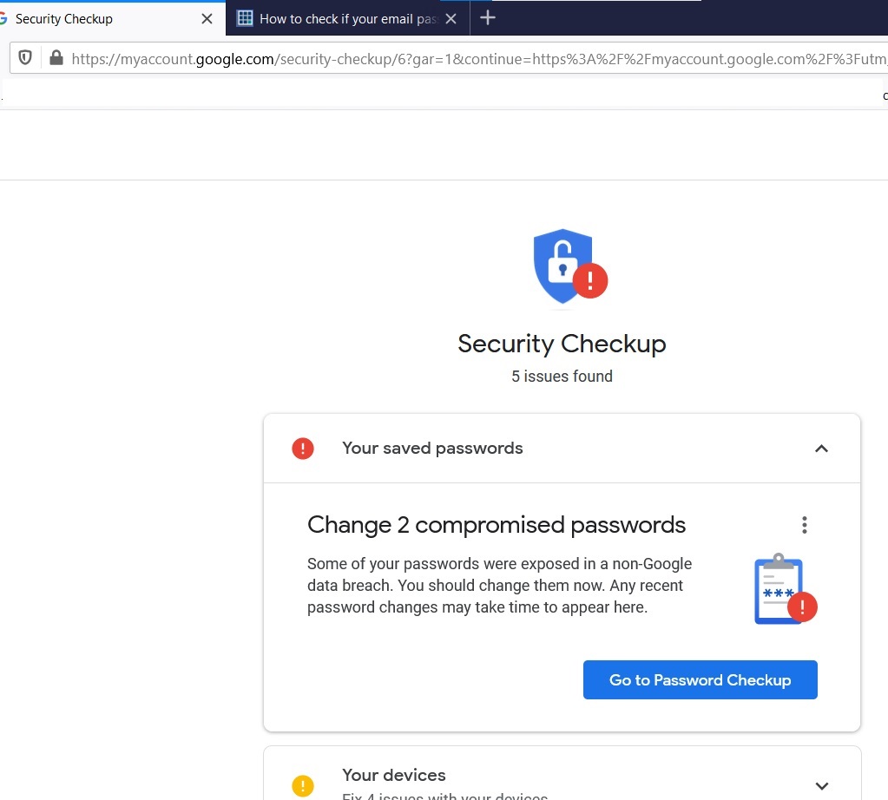Image resolution: width=888 pixels, height=800 pixels.
Task: Click the site security padlock icon
Action: click(56, 58)
